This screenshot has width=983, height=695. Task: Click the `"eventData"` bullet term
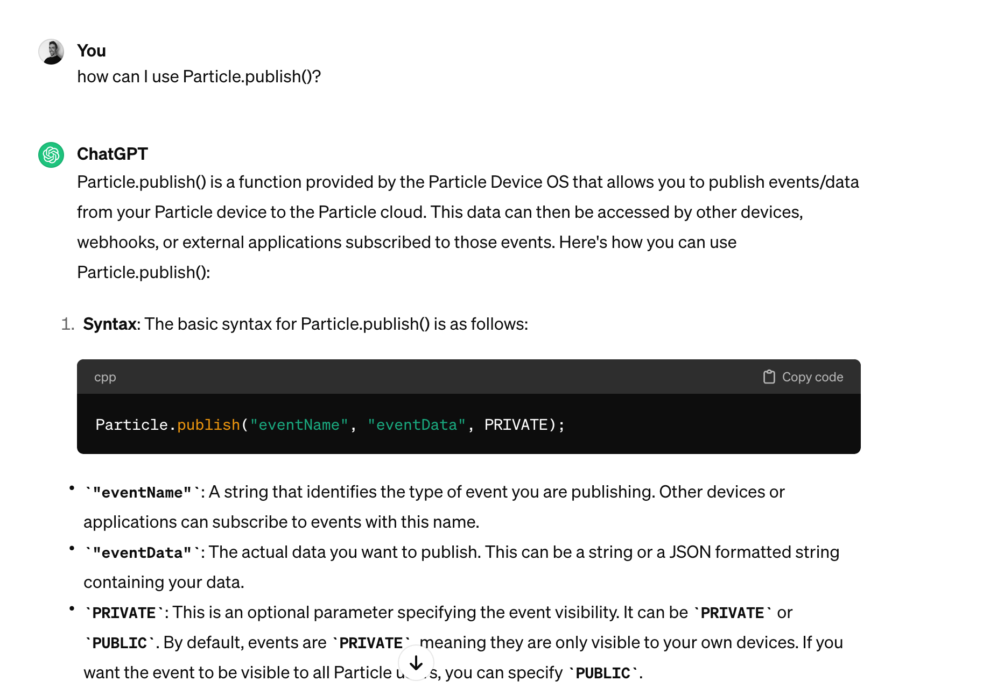[x=142, y=552]
